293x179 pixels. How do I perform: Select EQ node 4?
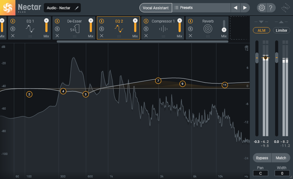(x=63, y=91)
